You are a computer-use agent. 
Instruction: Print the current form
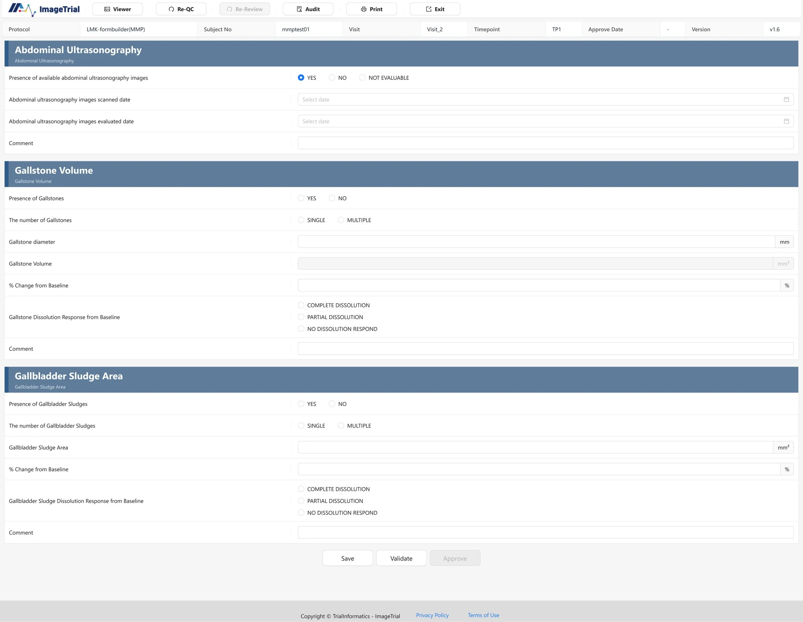pyautogui.click(x=372, y=9)
